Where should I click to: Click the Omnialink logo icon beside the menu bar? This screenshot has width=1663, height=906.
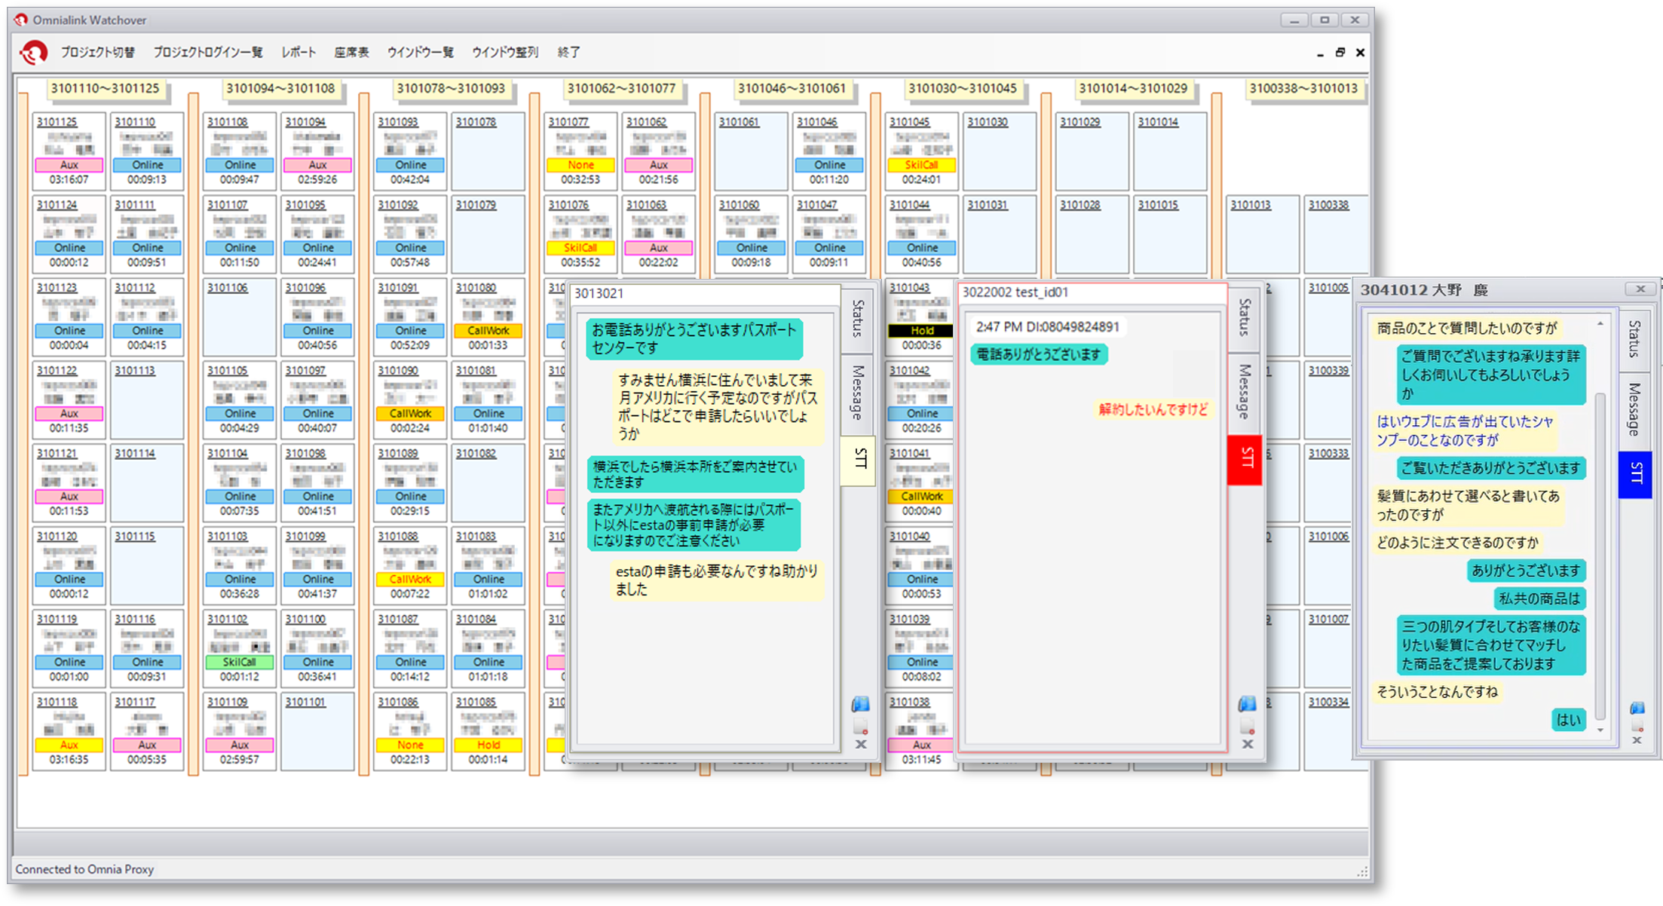coord(32,52)
